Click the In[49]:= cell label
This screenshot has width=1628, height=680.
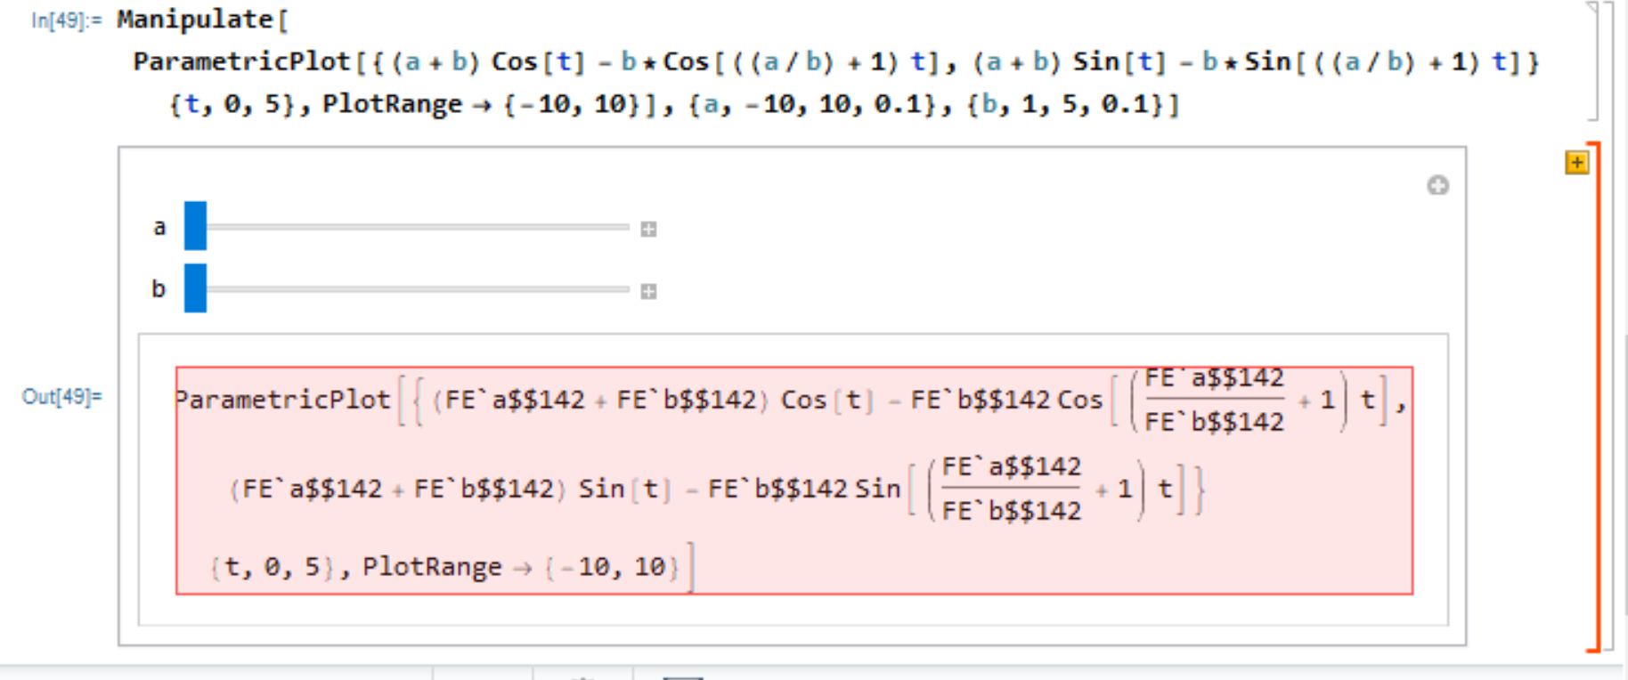pyautogui.click(x=66, y=20)
